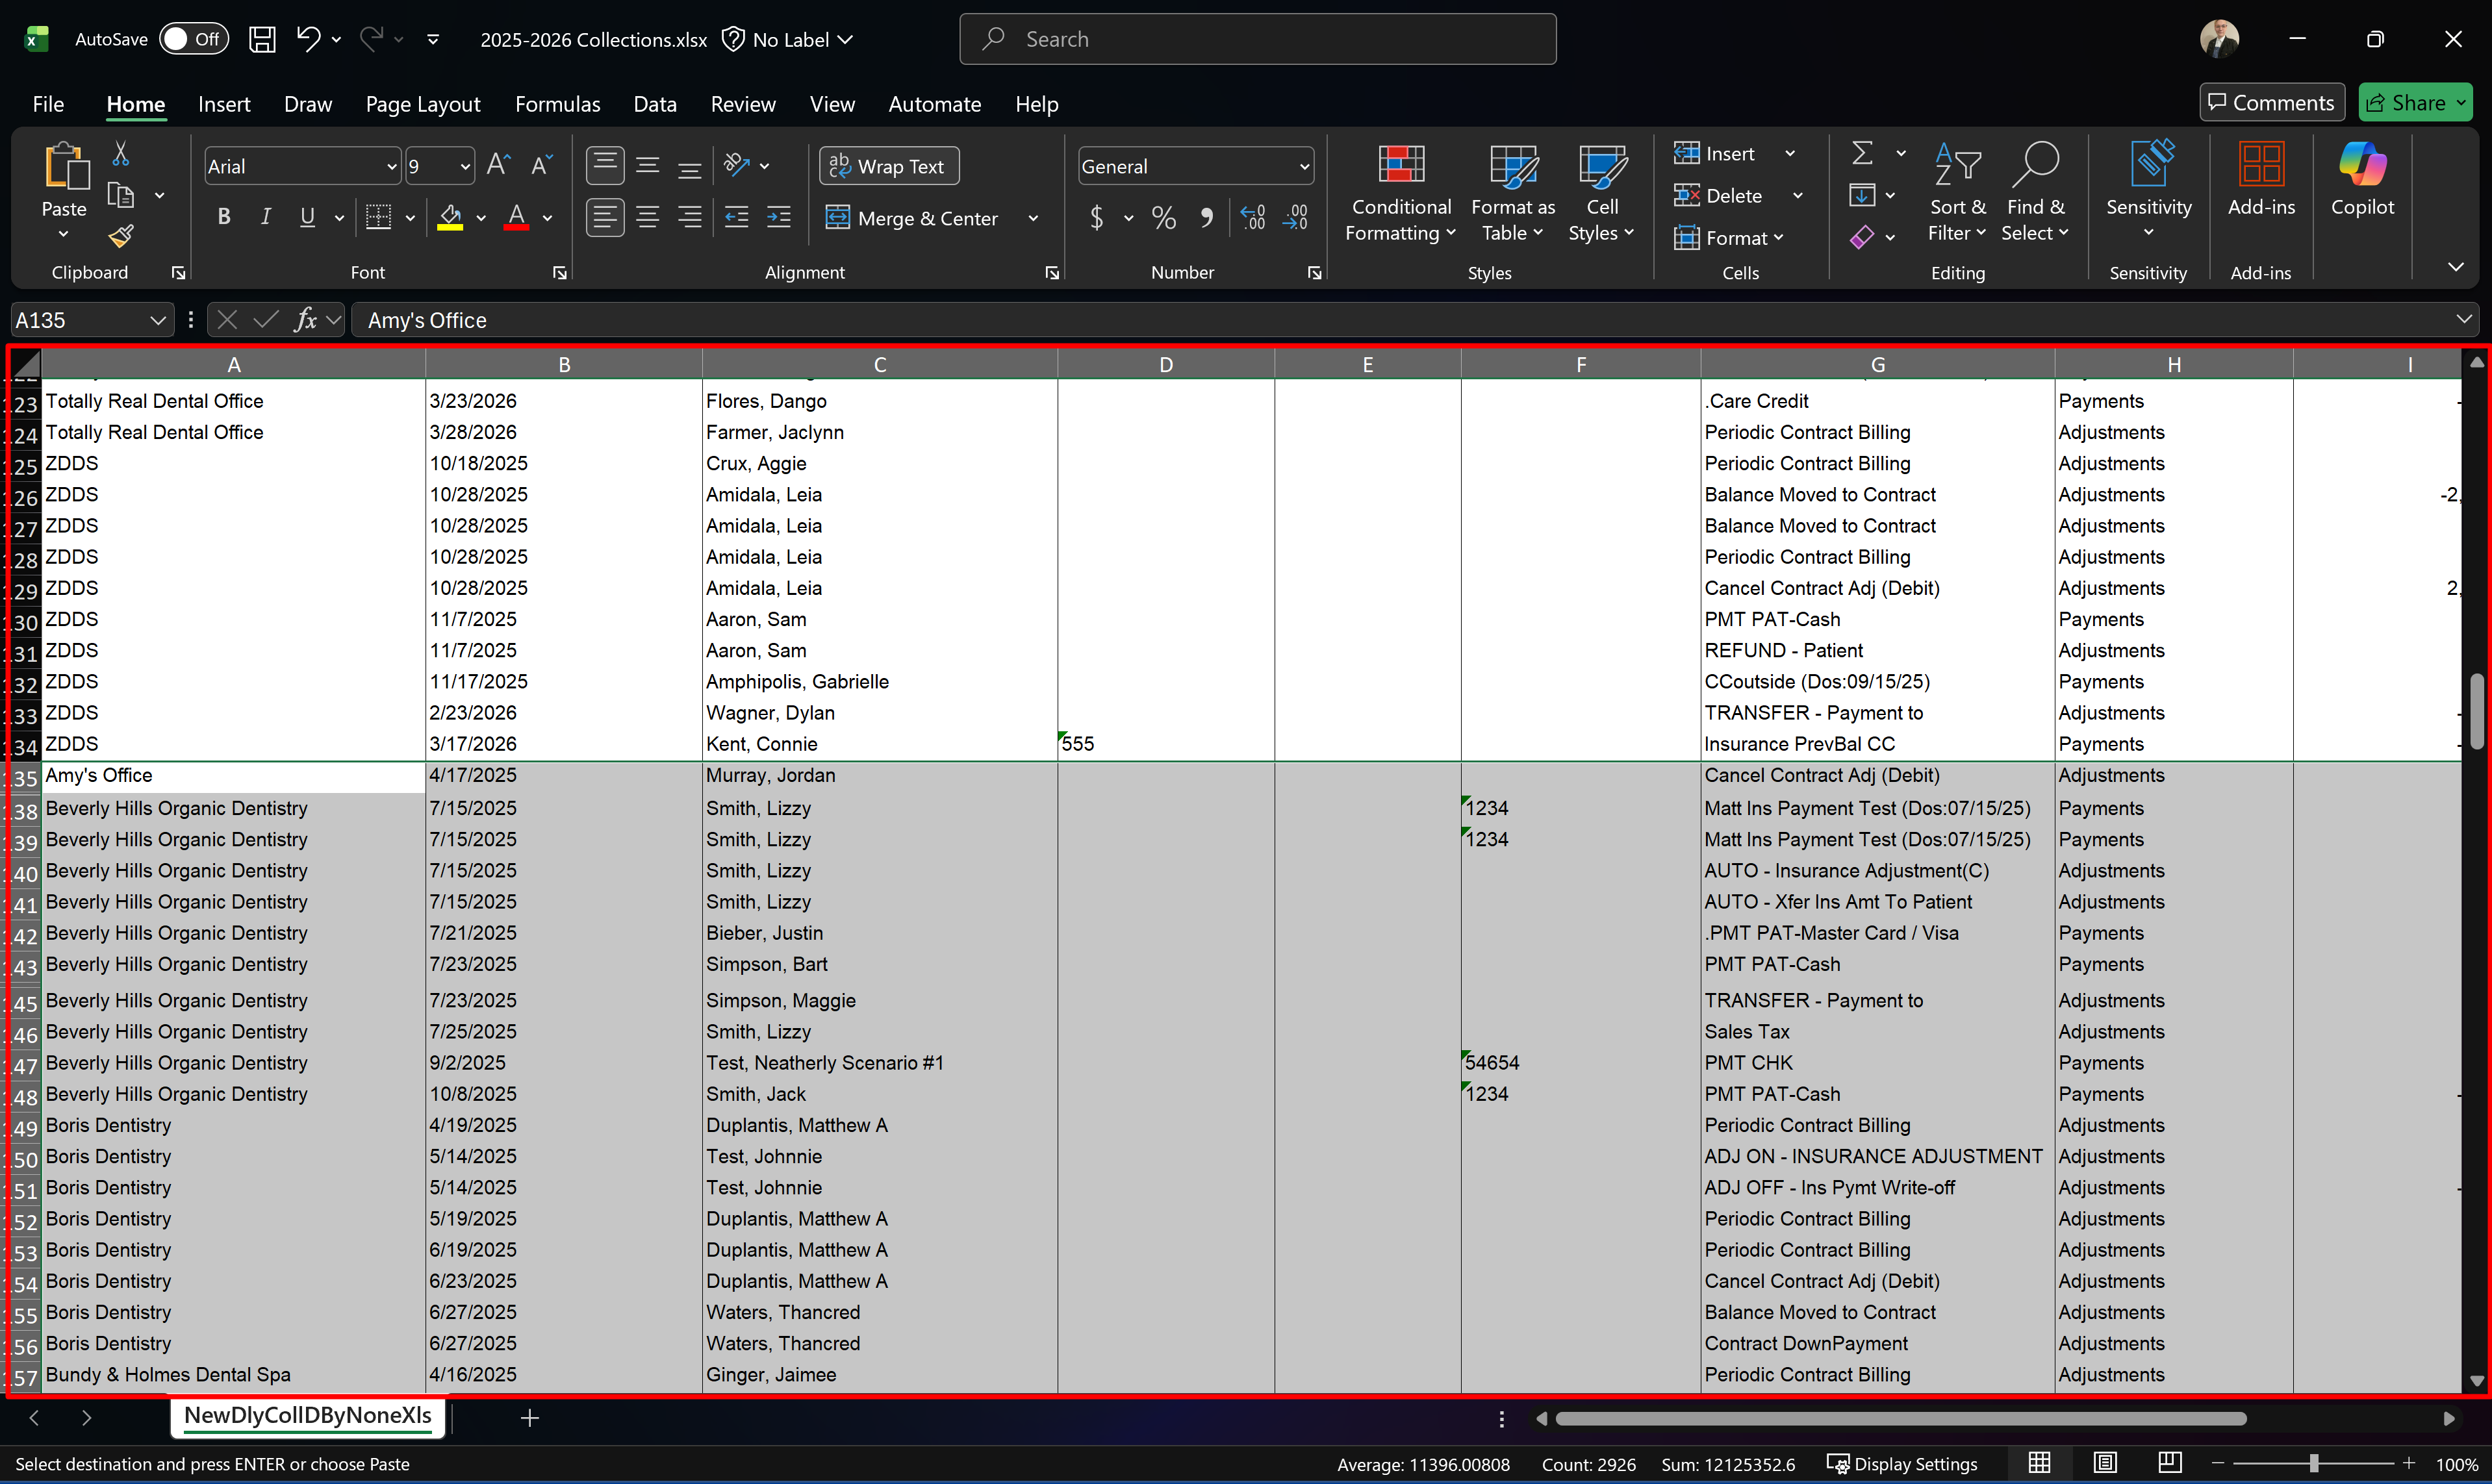Click the Clear eraser icon
Image resolution: width=2492 pixels, height=1484 pixels.
[1862, 237]
